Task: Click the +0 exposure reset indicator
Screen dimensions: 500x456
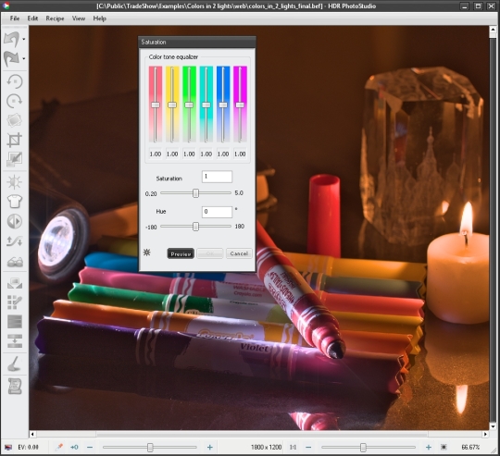Action: (74, 447)
